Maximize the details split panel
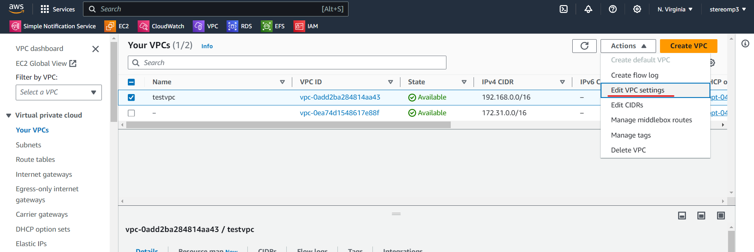This screenshot has width=754, height=252. click(x=721, y=216)
